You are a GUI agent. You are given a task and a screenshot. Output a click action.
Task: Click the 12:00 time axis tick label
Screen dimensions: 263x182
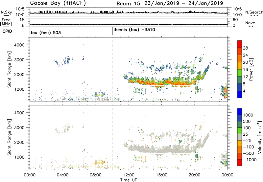tap(129, 175)
